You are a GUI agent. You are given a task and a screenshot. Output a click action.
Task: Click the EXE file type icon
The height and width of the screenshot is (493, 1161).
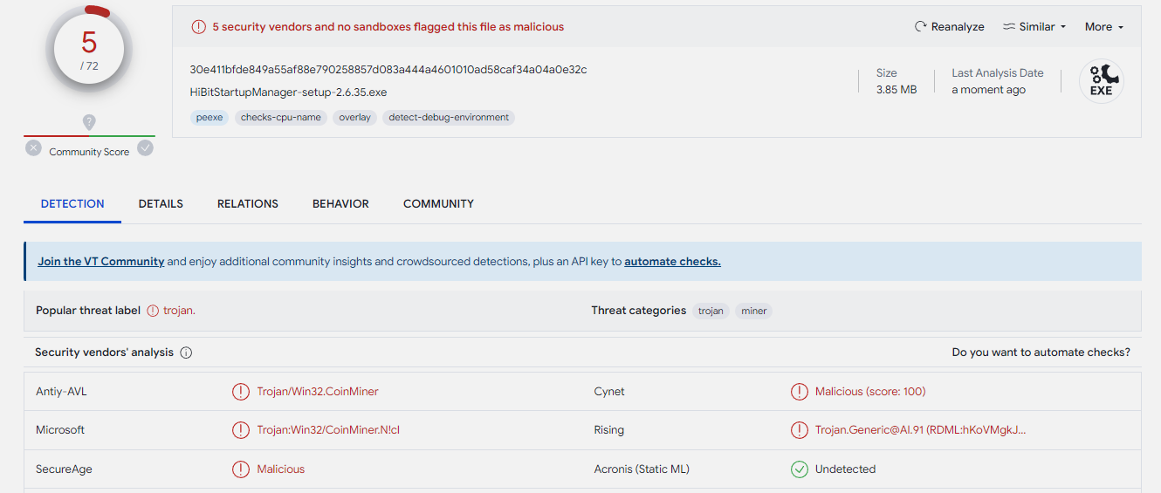tap(1101, 81)
